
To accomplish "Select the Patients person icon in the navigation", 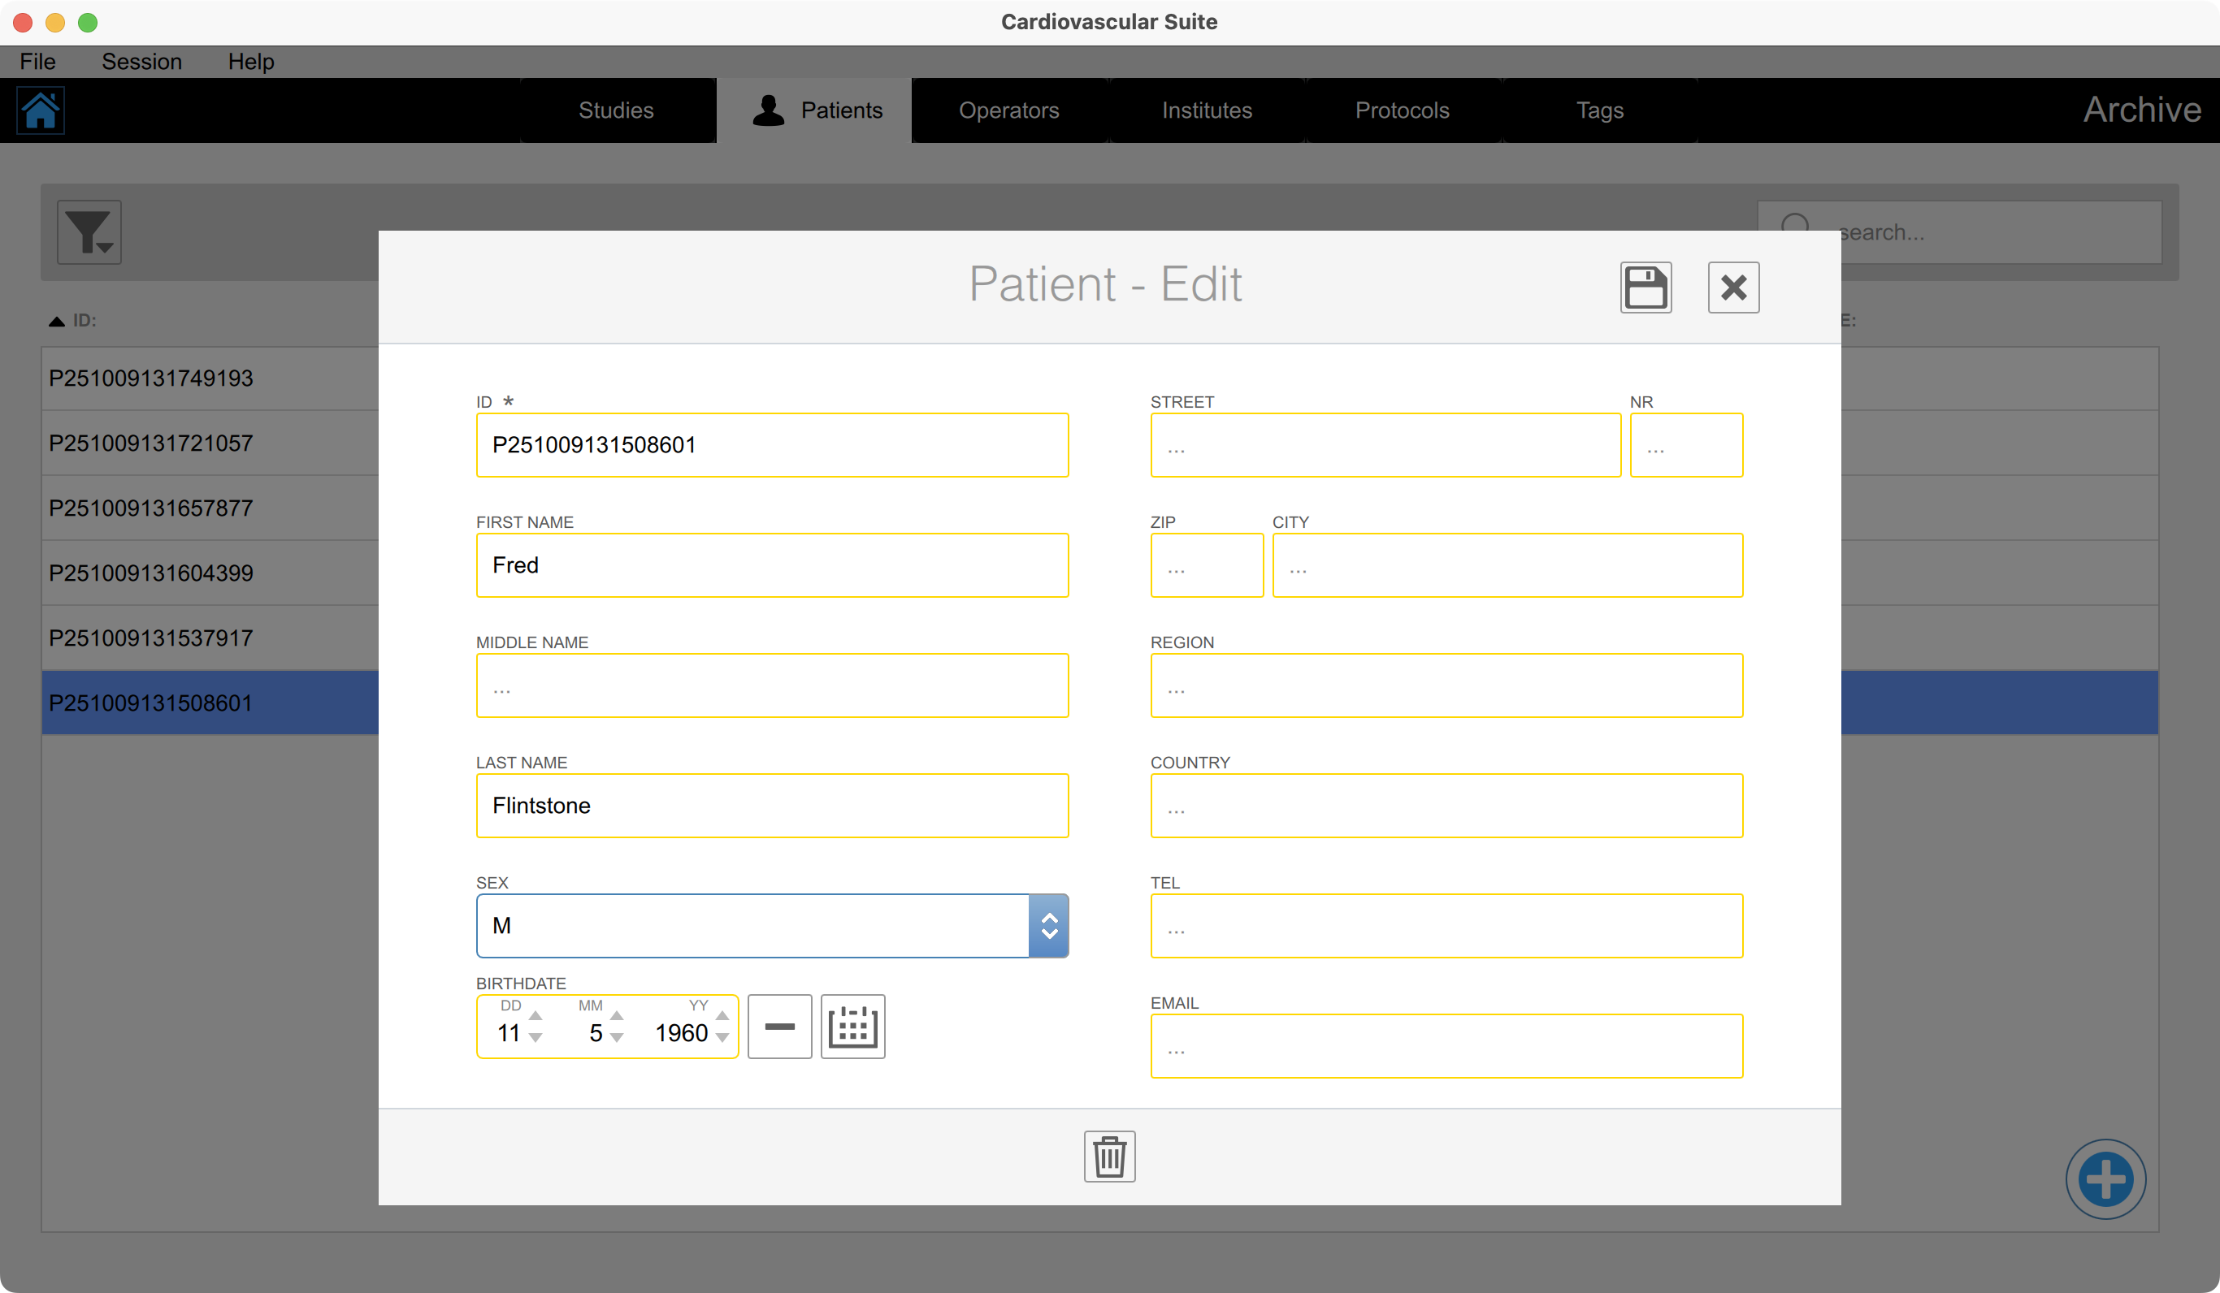I will tap(767, 109).
